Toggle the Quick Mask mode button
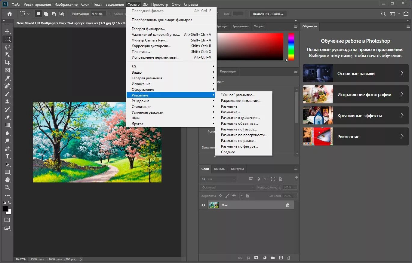 [x=7, y=220]
